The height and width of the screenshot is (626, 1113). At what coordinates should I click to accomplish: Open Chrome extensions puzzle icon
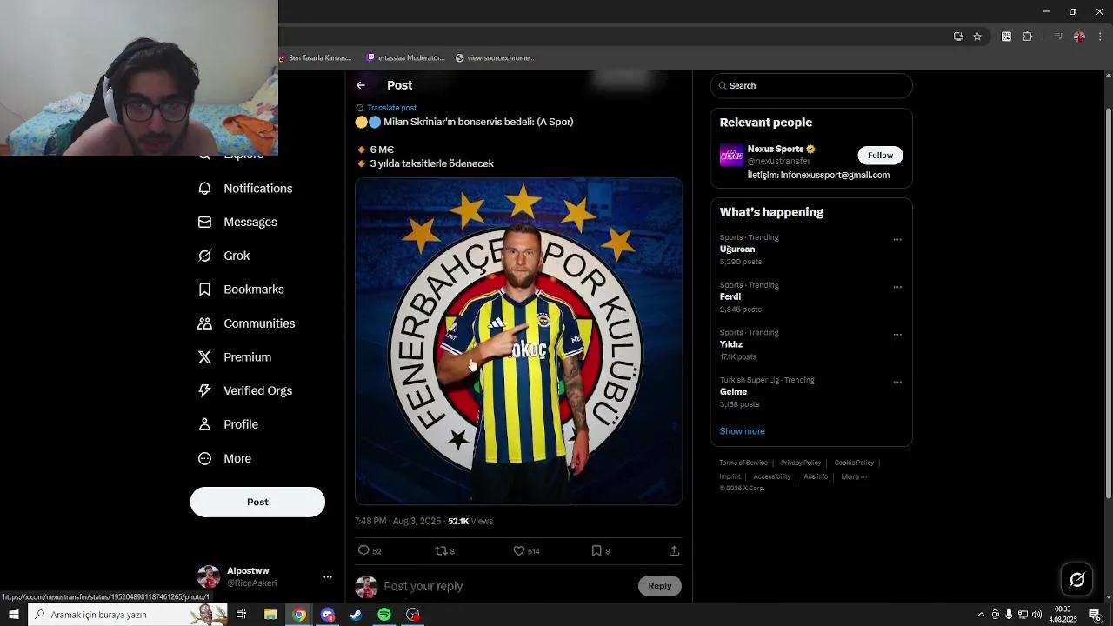tap(1028, 37)
